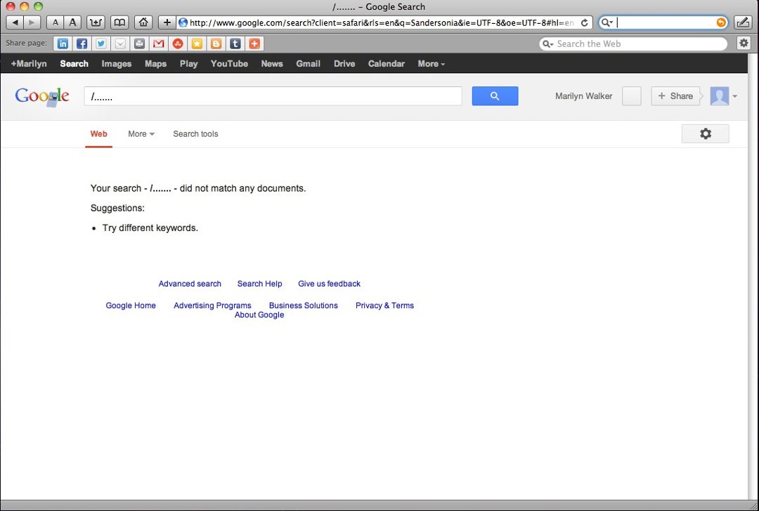Open Gmail in Google bar

308,63
